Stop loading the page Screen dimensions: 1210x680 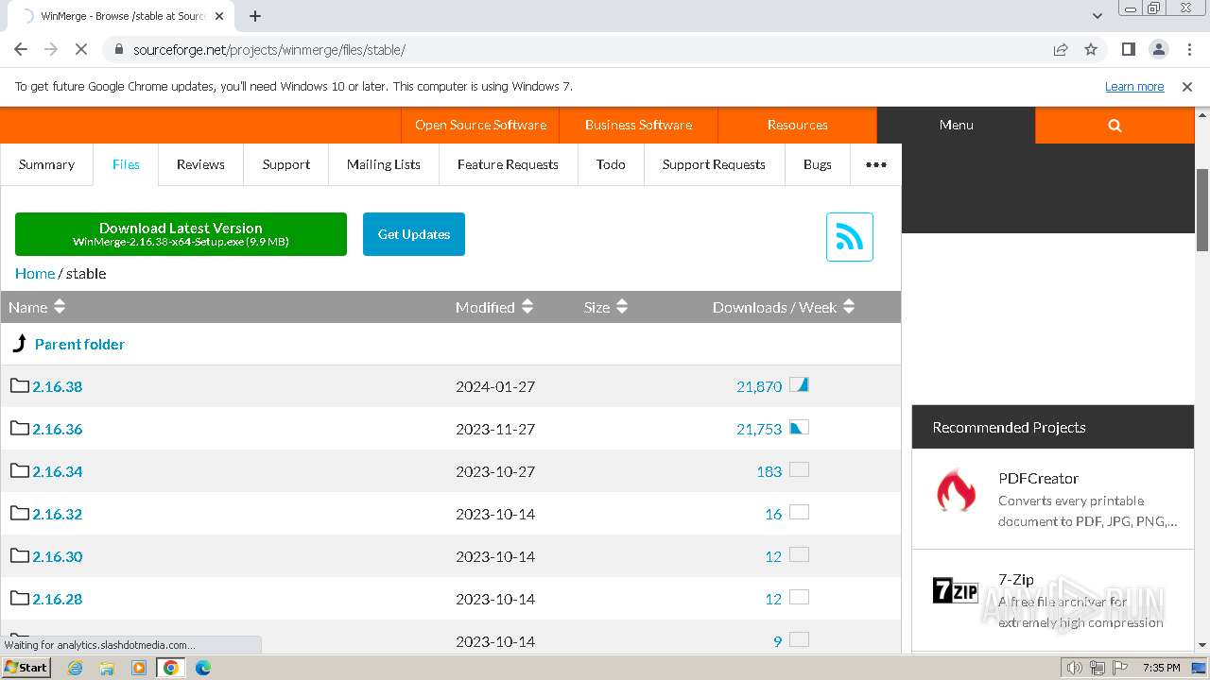pyautogui.click(x=81, y=49)
